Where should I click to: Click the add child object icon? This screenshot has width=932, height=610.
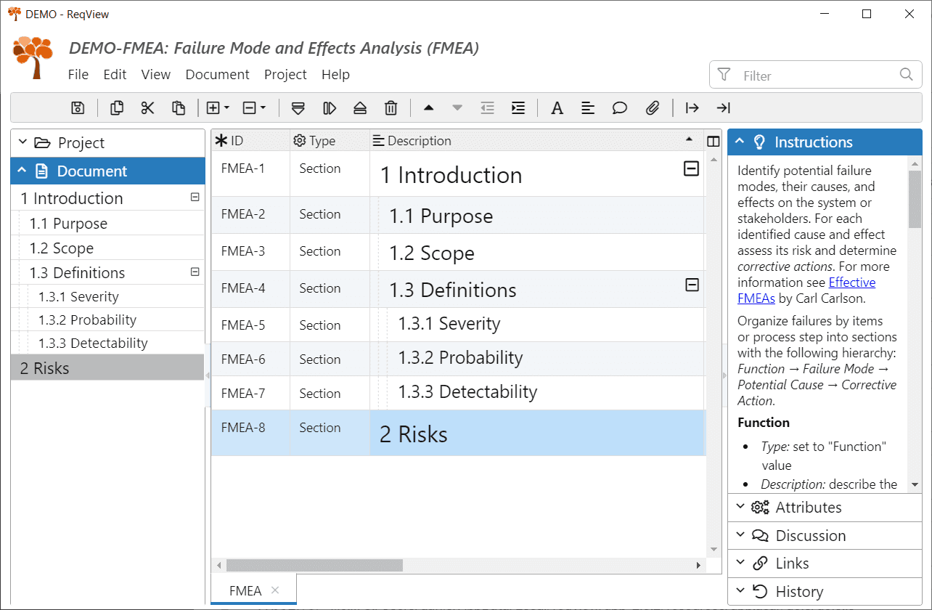pos(329,108)
